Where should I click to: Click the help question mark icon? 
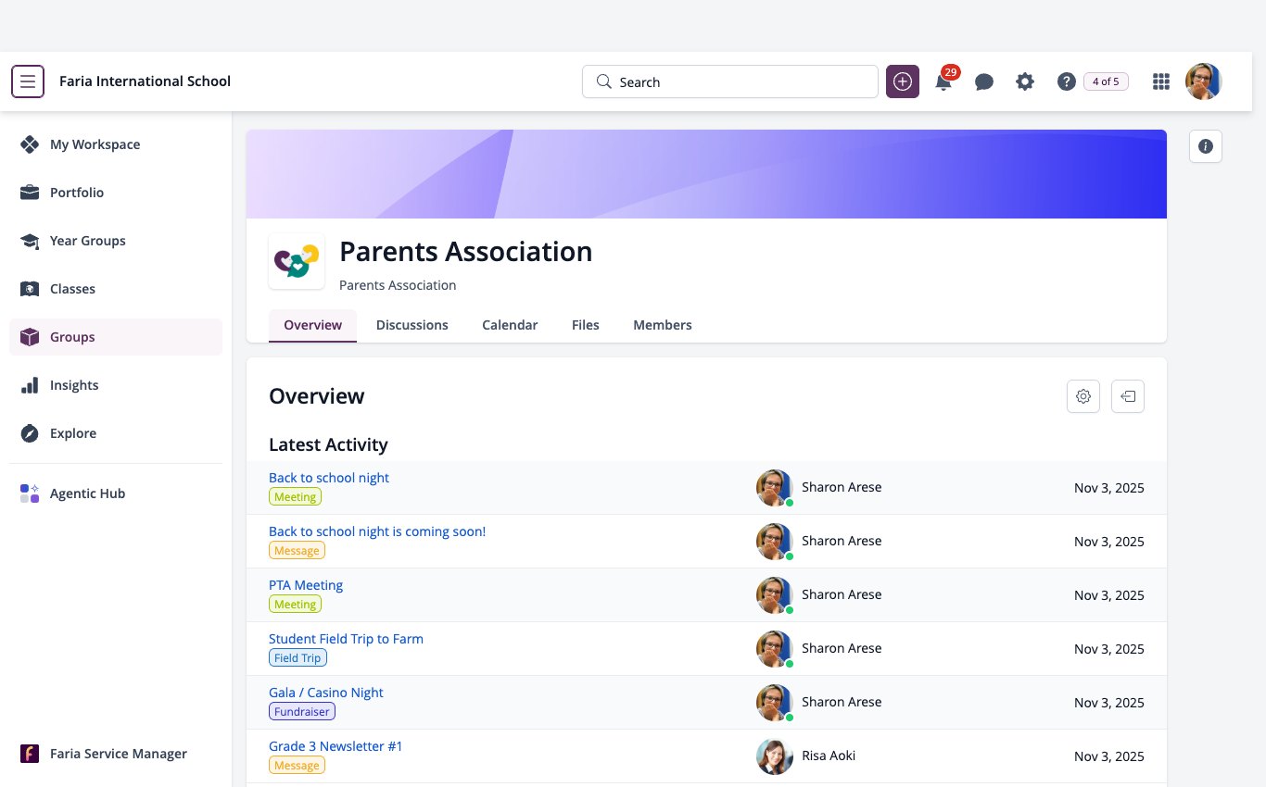[x=1067, y=81]
